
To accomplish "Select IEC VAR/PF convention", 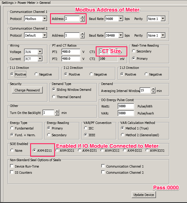I will (89, 128).
